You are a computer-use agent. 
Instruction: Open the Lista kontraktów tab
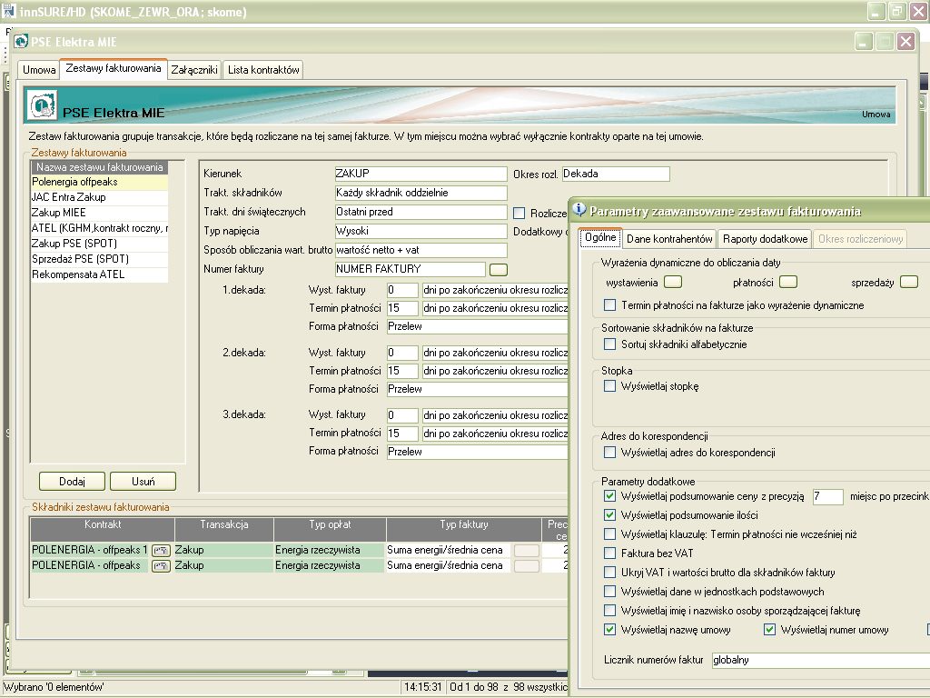coord(263,69)
